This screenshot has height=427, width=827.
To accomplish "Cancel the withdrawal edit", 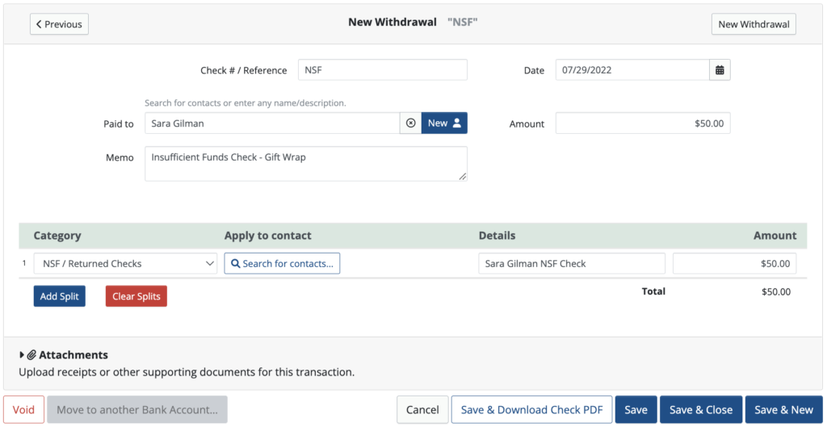I will [422, 409].
